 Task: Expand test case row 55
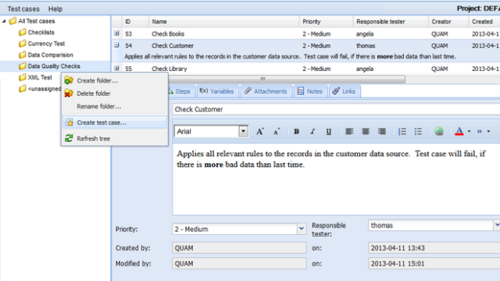[116, 68]
